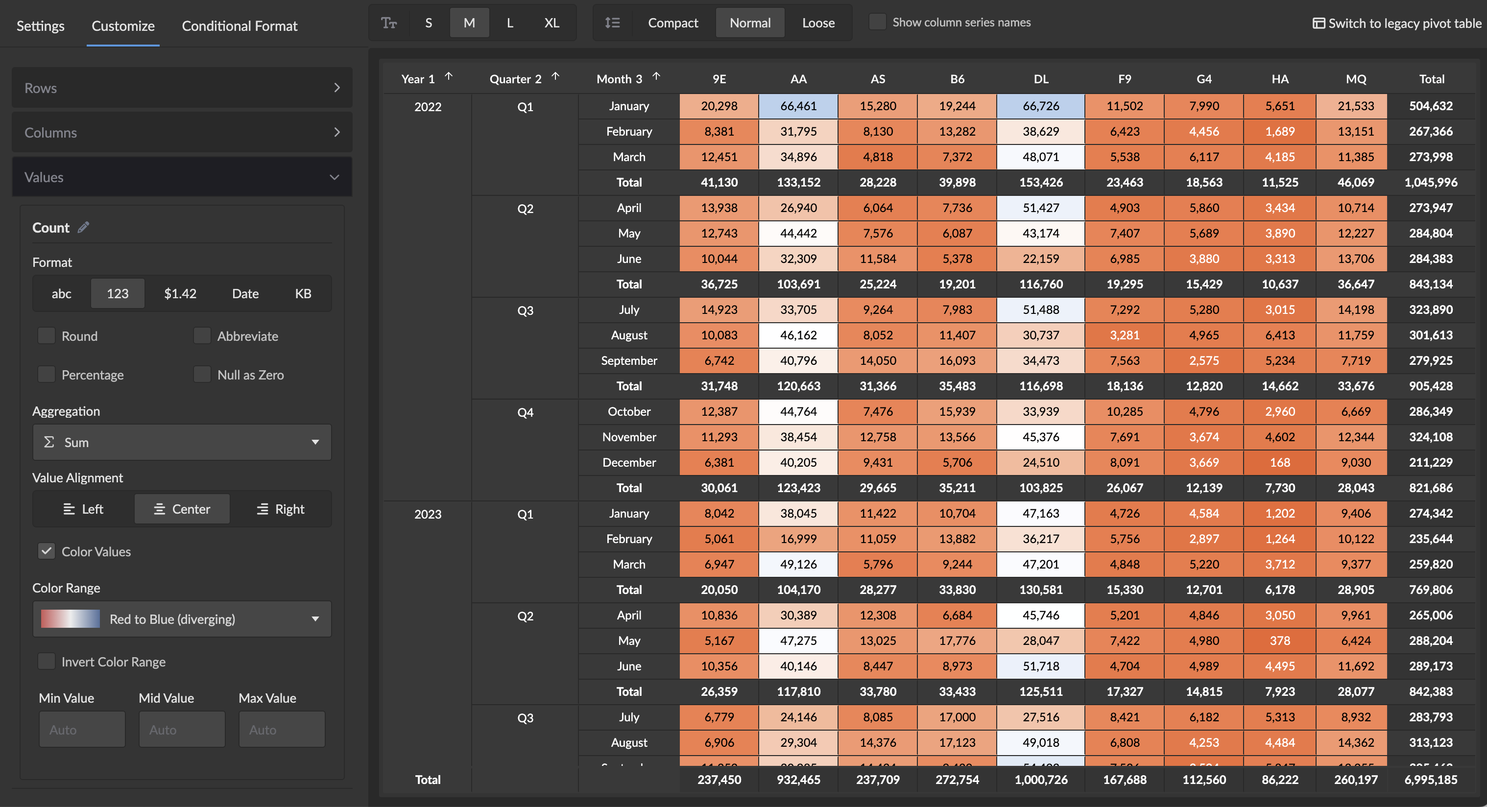
Task: Click the Red to Blue gradient swatch
Action: click(x=71, y=619)
